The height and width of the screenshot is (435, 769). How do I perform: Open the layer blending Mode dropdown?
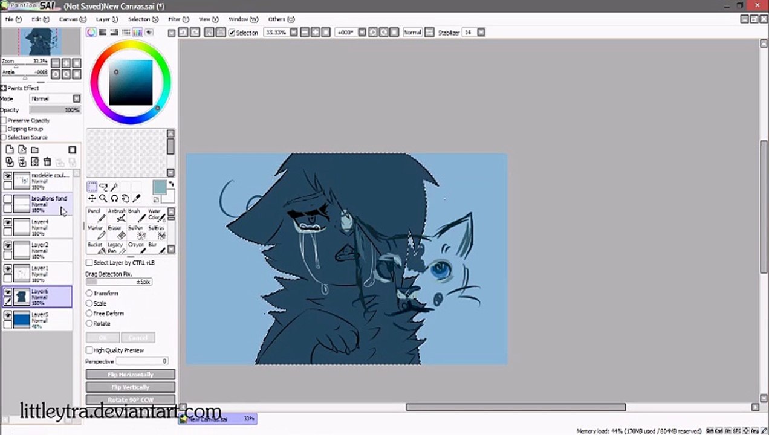coord(76,98)
